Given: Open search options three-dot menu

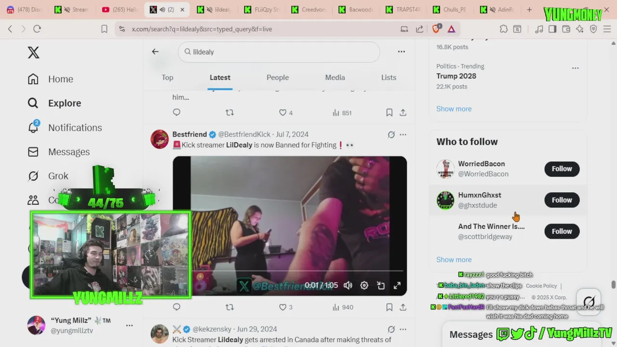Looking at the screenshot, I should click(401, 52).
